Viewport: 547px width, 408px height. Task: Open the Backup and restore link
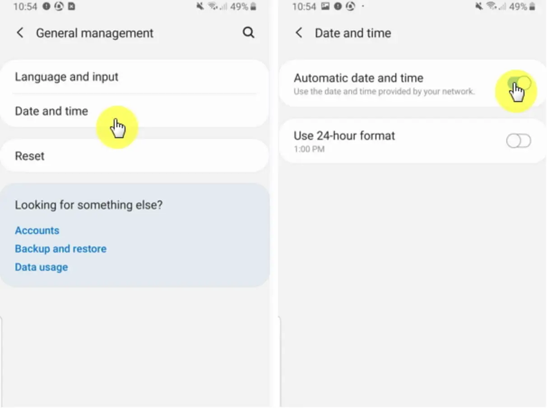pyautogui.click(x=60, y=249)
